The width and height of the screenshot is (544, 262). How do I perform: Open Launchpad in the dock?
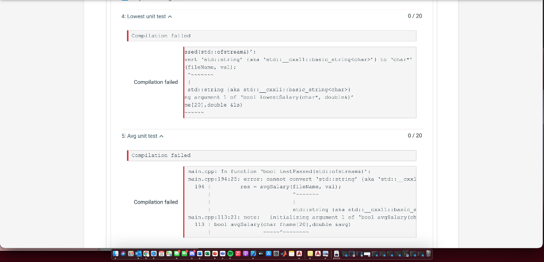tap(131, 254)
